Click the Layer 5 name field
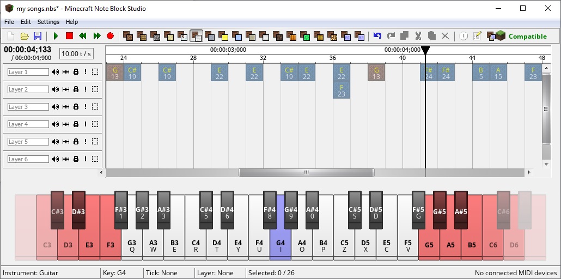 click(x=28, y=142)
